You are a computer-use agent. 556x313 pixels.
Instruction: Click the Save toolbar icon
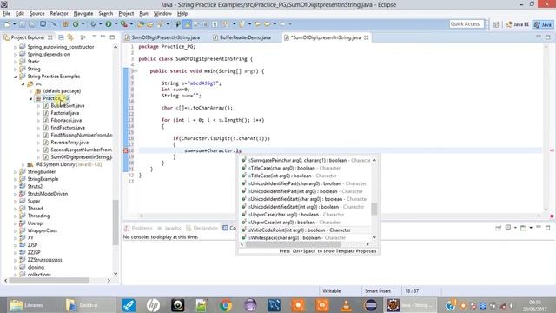tap(23, 24)
